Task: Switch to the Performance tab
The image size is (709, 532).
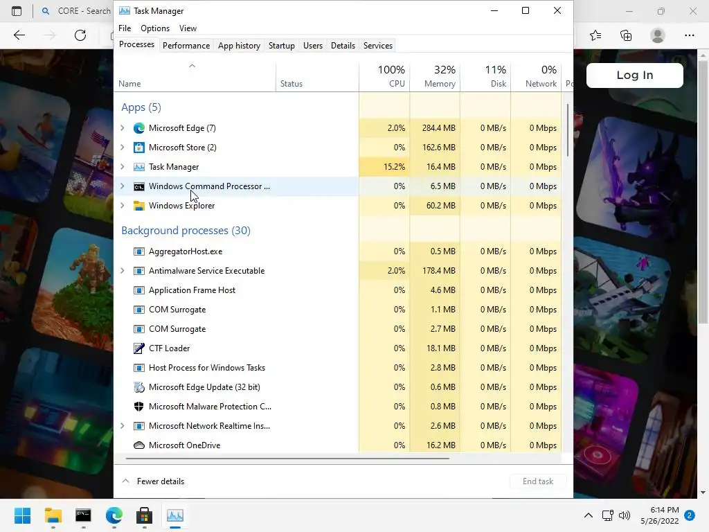Action: click(186, 46)
